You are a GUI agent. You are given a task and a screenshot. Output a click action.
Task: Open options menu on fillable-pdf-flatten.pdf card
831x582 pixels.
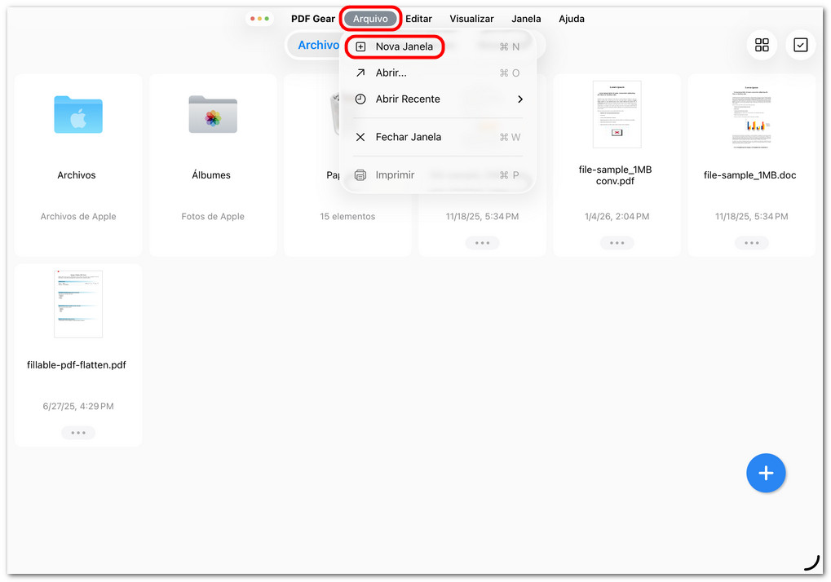pyautogui.click(x=77, y=432)
